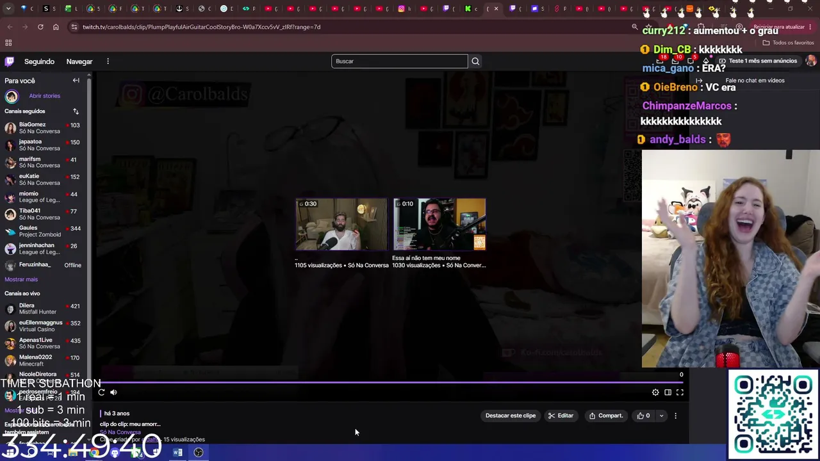Open the Apenas1Live live channel
Viewport: 820px width, 461px height.
(x=42, y=343)
